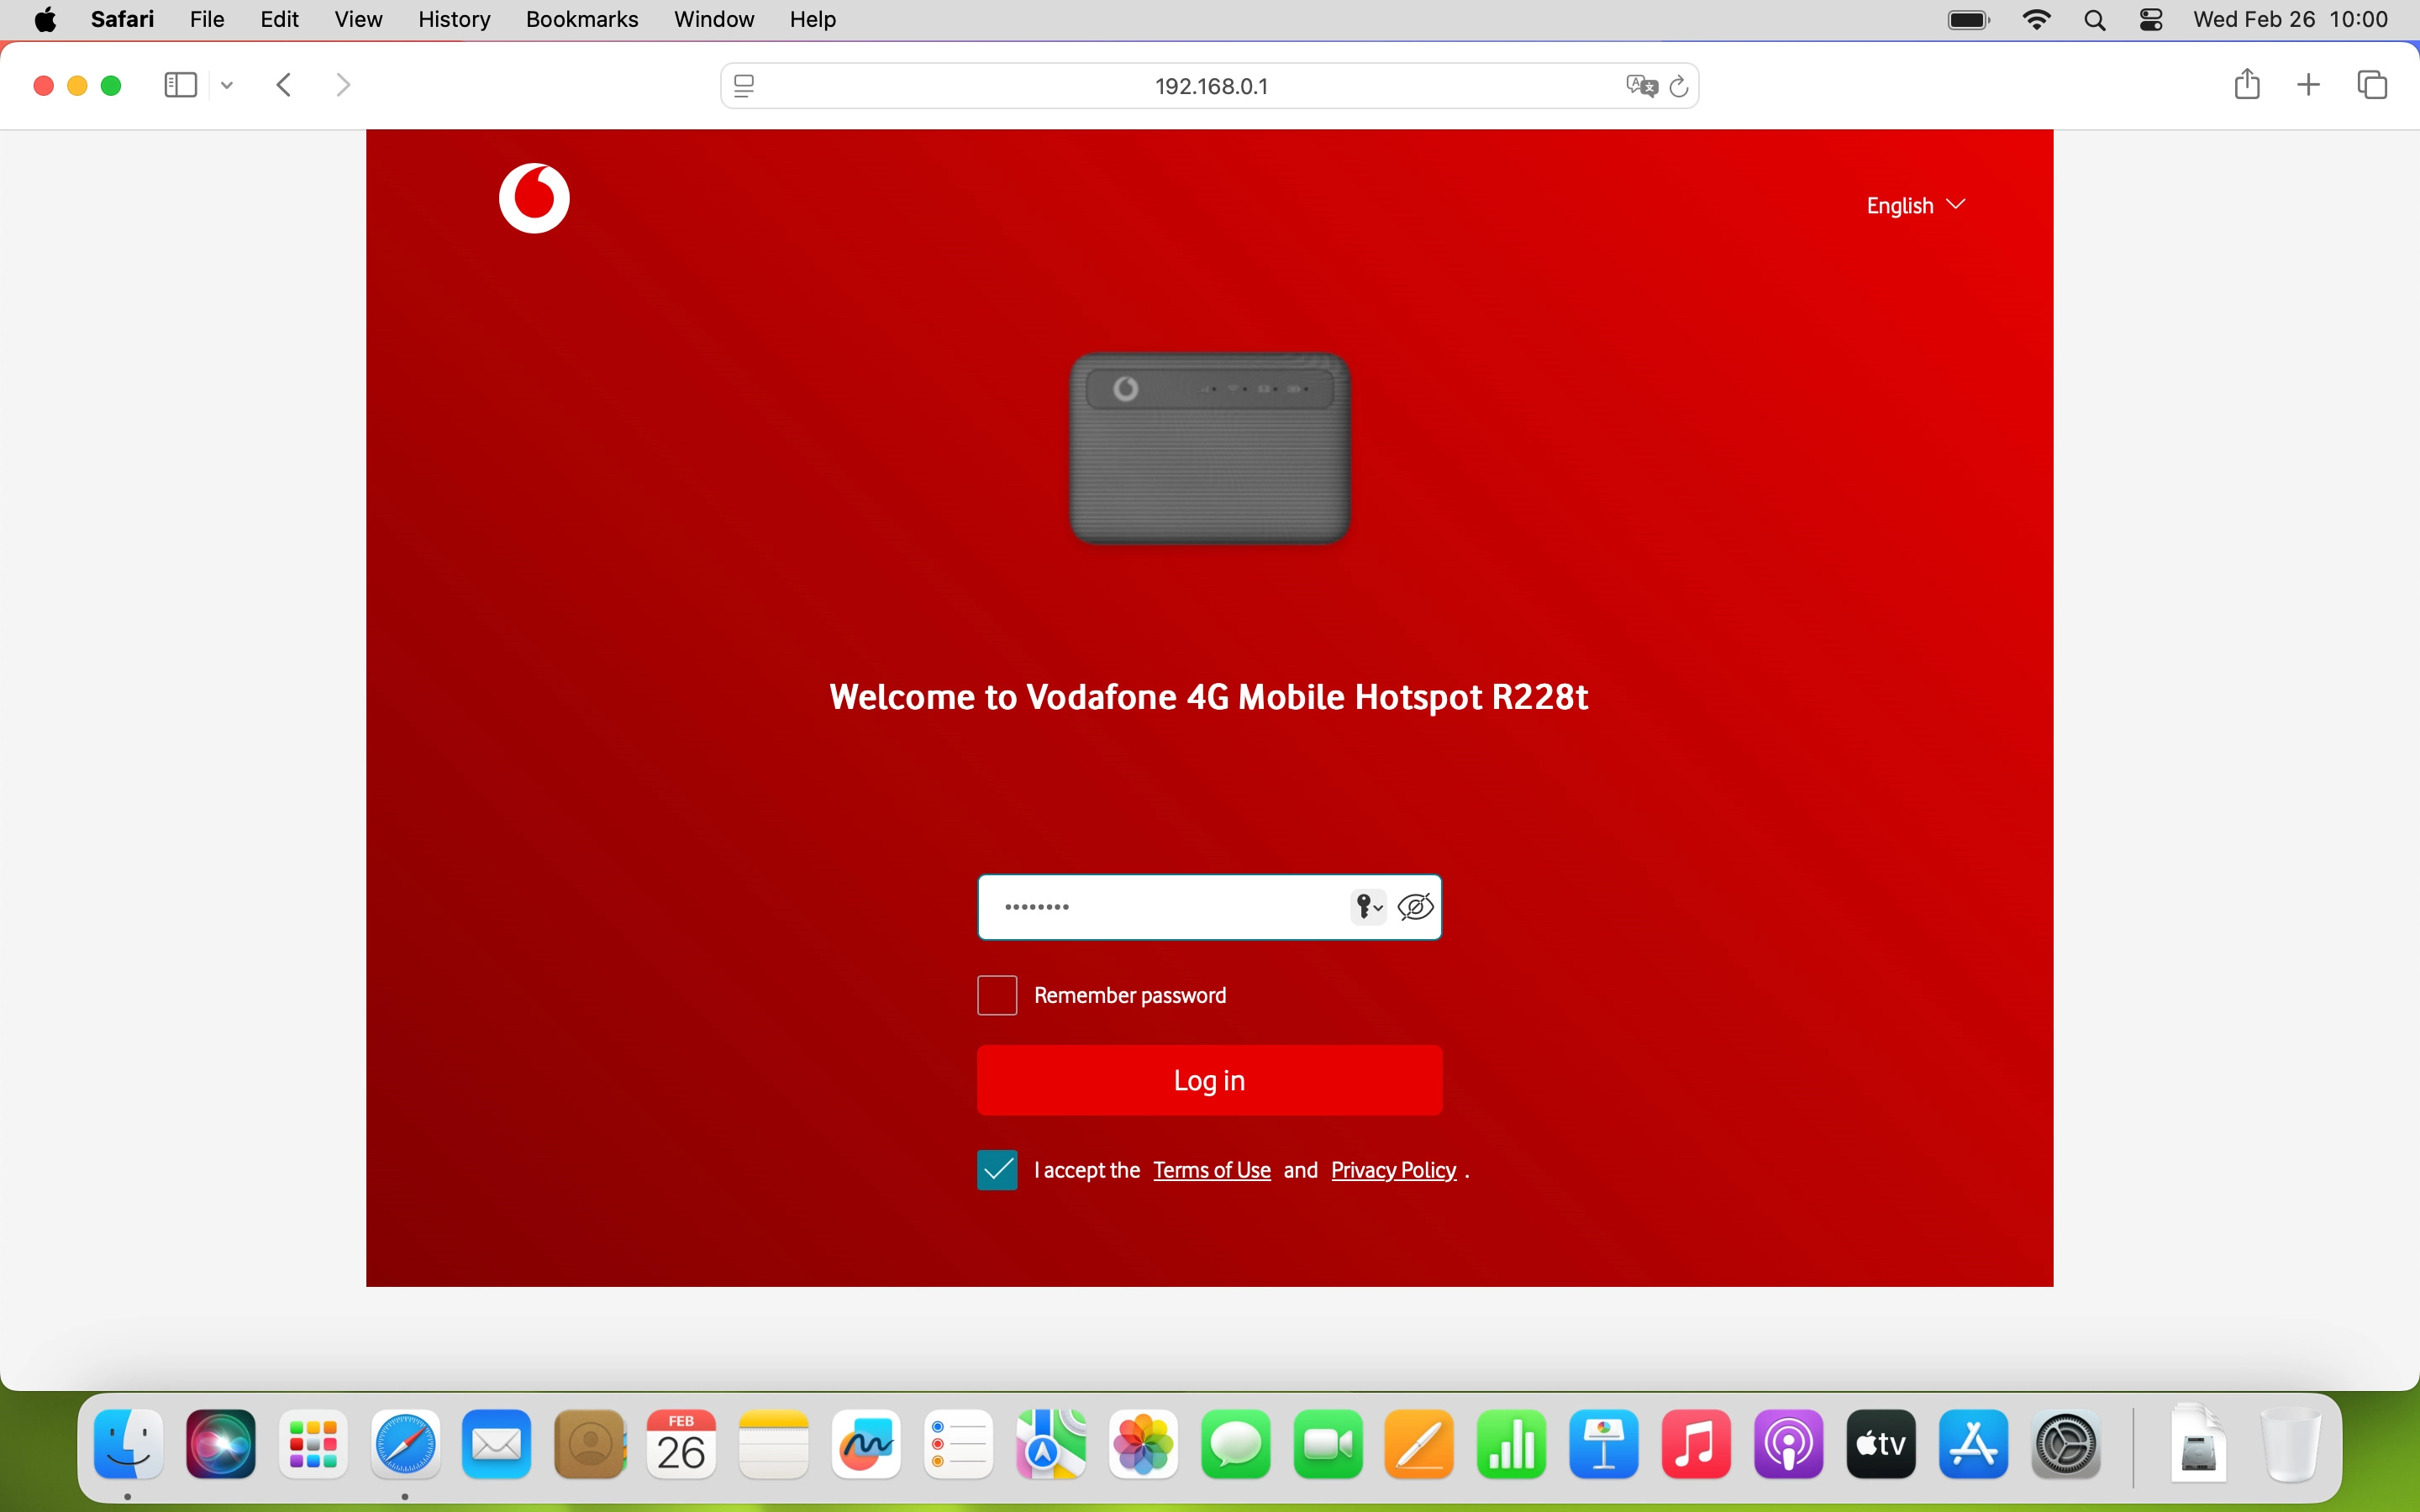Expand the sidebar chevron dropdown
The image size is (2420, 1512).
click(226, 85)
